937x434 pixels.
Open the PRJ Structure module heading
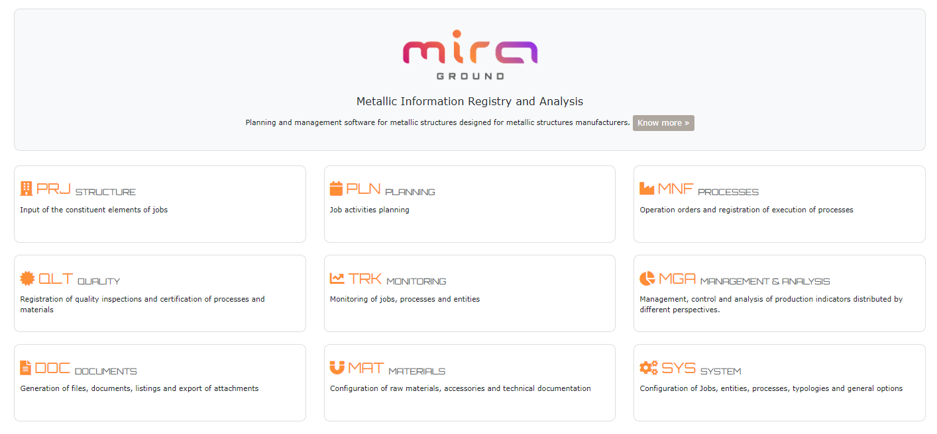coord(86,190)
